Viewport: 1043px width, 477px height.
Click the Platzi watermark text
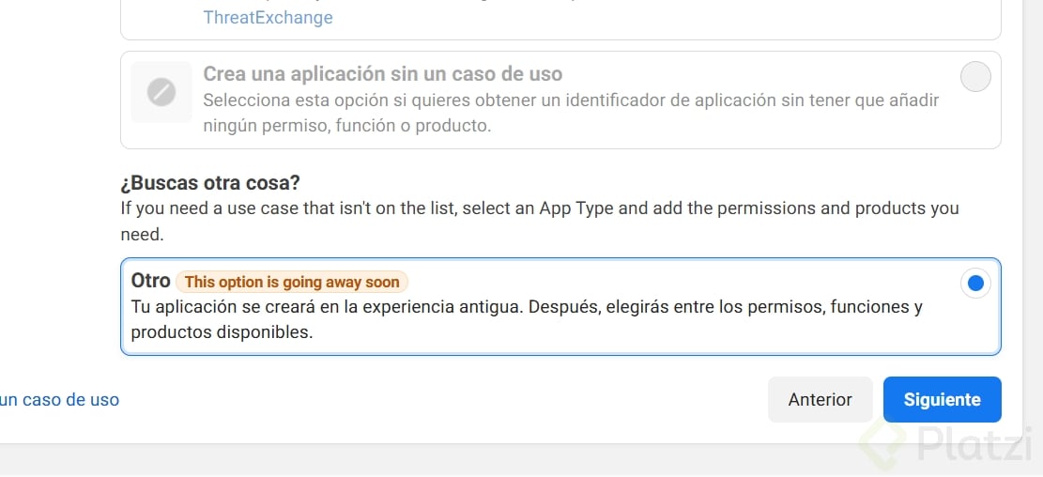click(972, 444)
